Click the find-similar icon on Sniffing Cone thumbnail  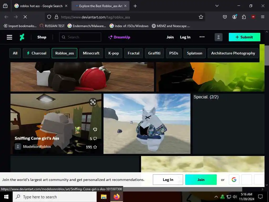[93, 102]
